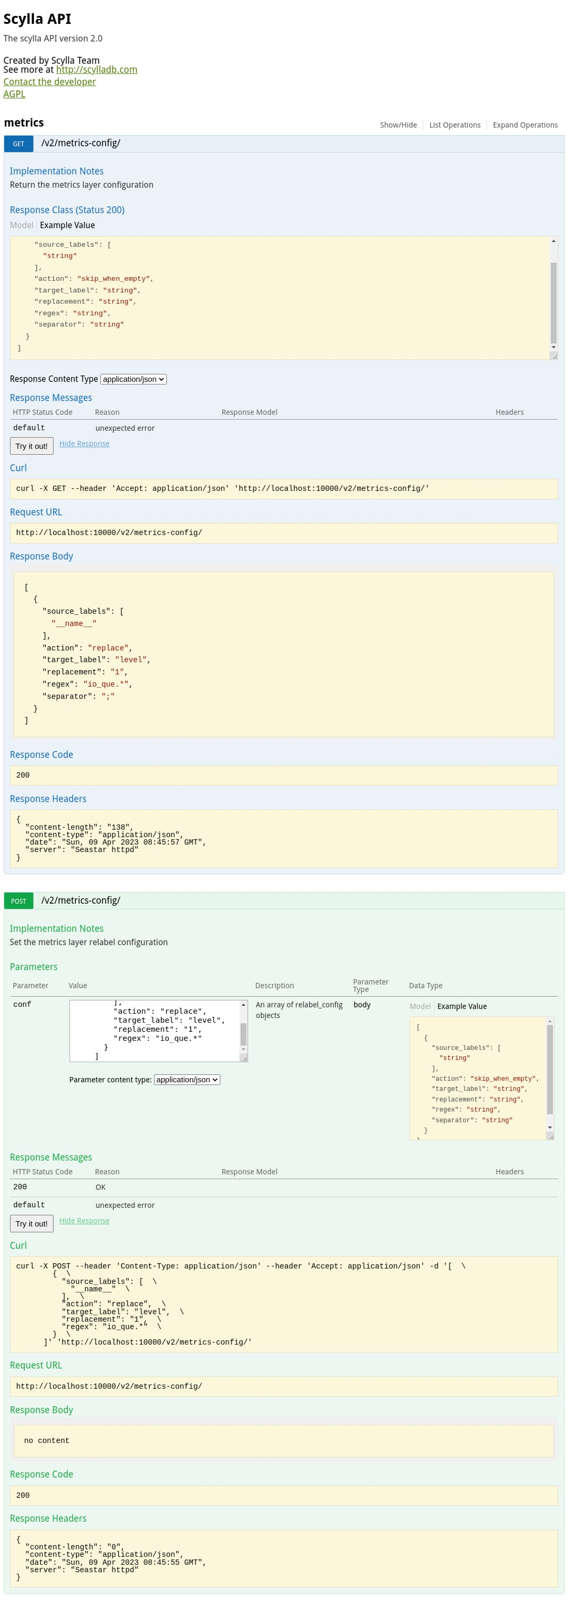Click the POST curl command block

(x=284, y=1304)
